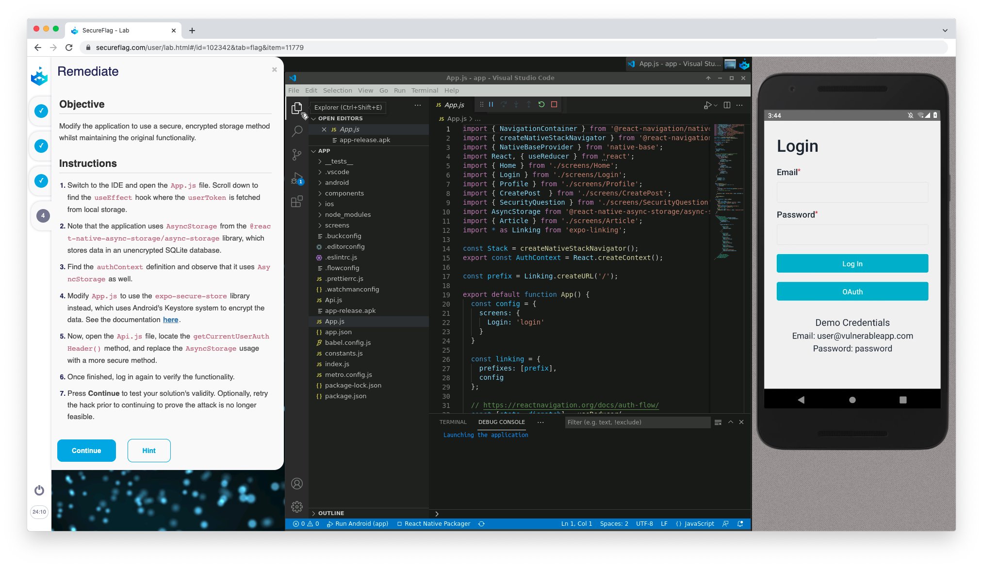Close App.js in Open Editors
983x567 pixels.
click(324, 130)
